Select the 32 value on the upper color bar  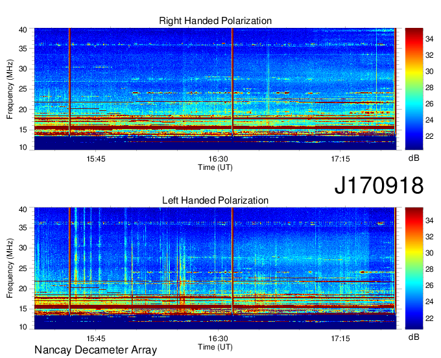(x=429, y=55)
